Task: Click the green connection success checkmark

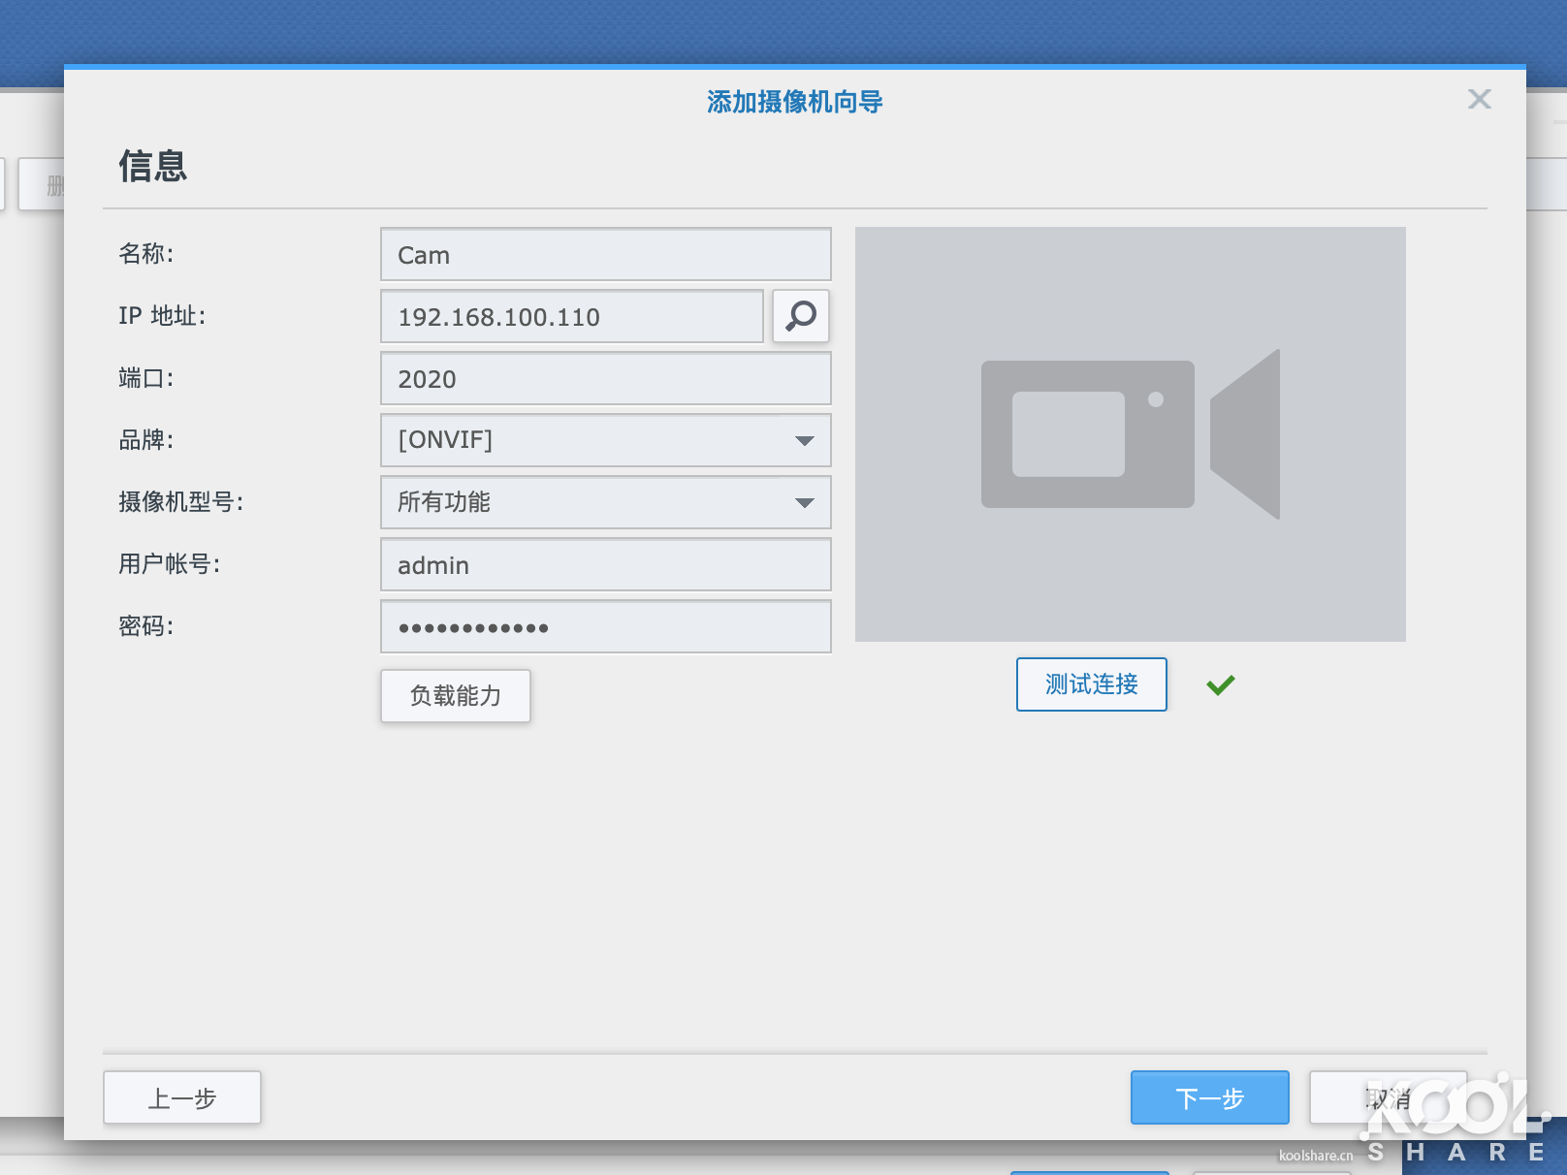Action: [x=1221, y=685]
